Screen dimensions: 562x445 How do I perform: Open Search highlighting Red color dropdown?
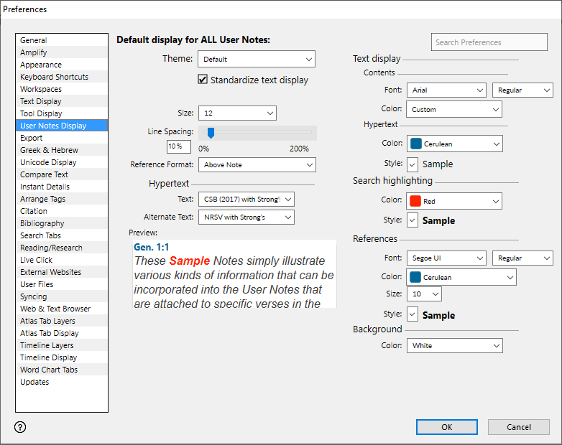pos(454,202)
